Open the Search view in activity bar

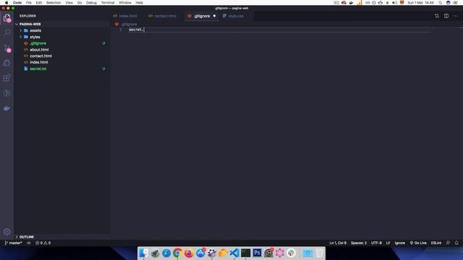(x=7, y=32)
